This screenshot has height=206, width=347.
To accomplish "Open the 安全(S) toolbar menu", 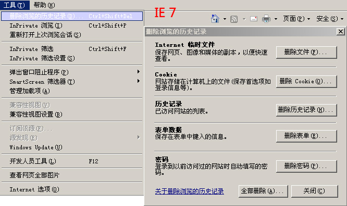I will pos(330,19).
